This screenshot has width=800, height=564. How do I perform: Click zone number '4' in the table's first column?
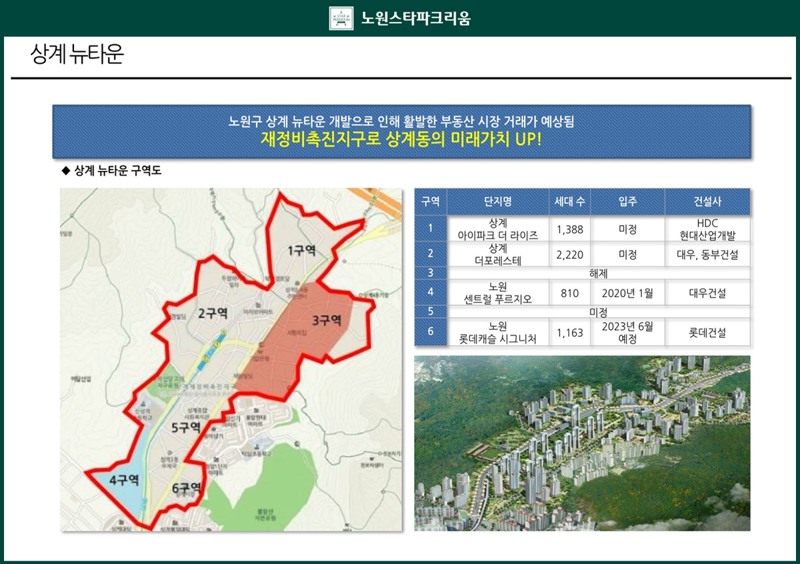(x=431, y=292)
